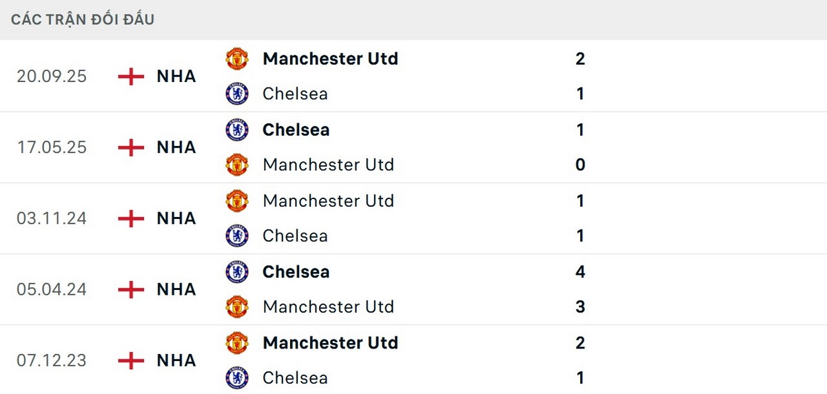The image size is (827, 394).
Task: Select NHA league label in 05.04.24 row
Action: pyautogui.click(x=176, y=289)
